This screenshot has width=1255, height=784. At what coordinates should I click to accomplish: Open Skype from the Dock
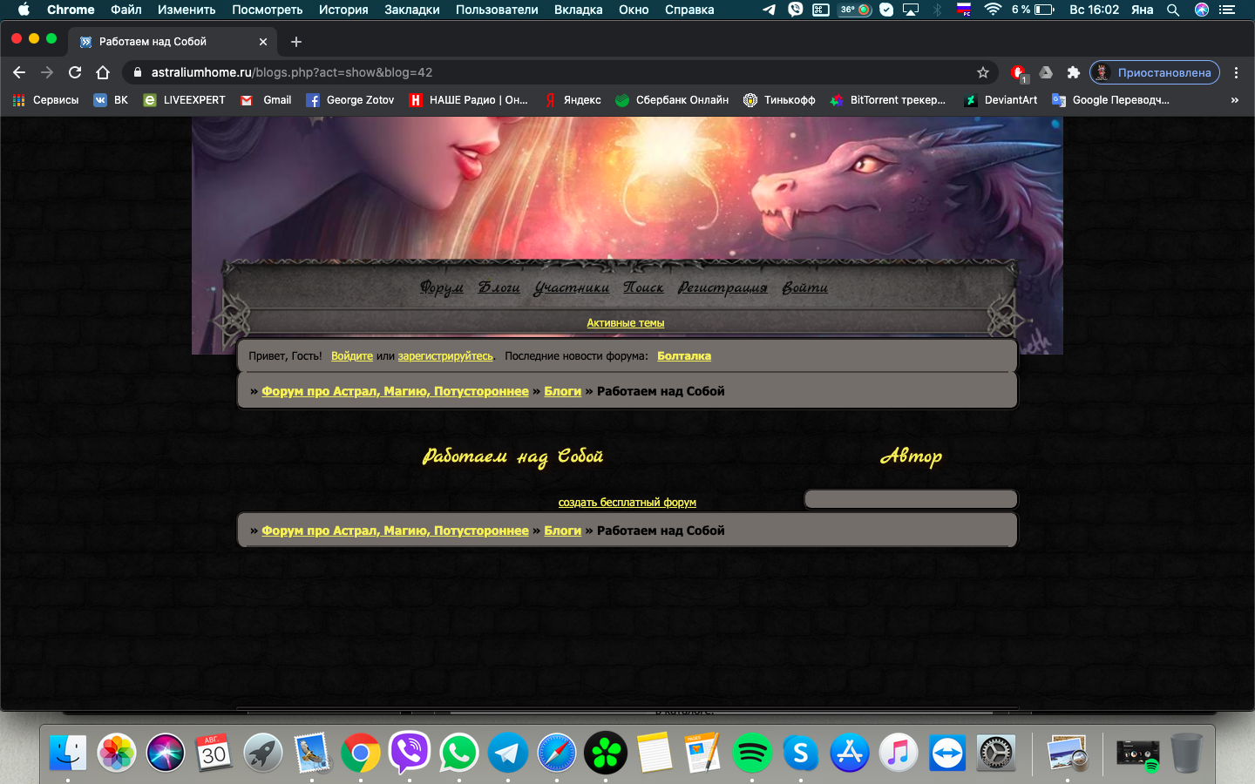(801, 754)
